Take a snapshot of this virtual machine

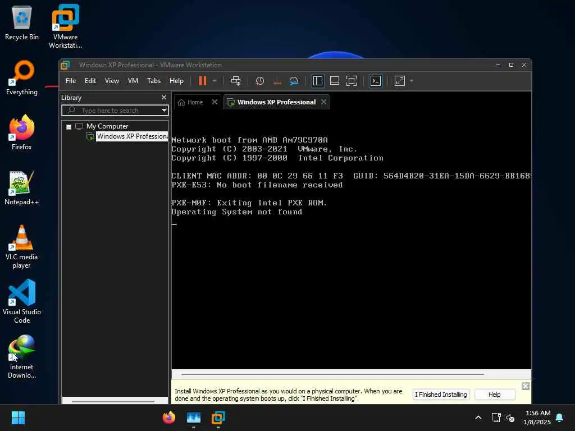(259, 81)
